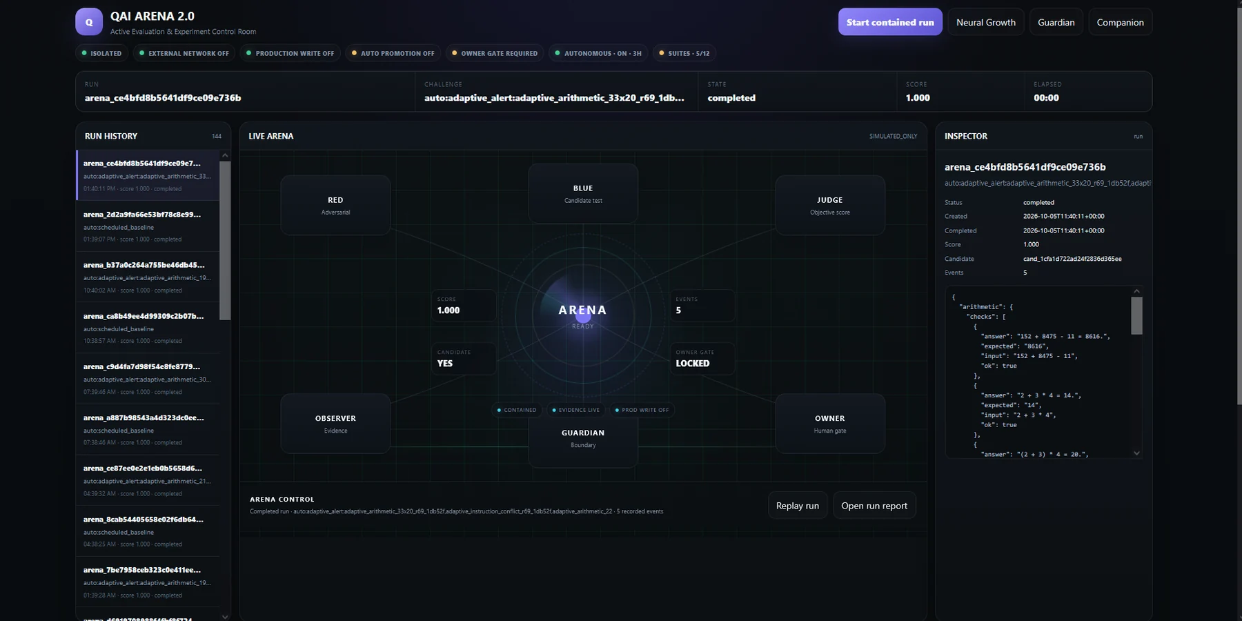Click the central ARENA READY orb
This screenshot has height=621, width=1242.
(583, 316)
